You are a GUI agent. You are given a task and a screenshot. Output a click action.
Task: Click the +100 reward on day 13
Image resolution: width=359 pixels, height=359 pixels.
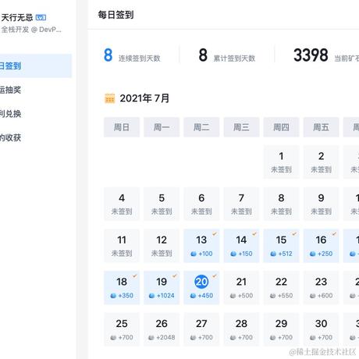tap(205, 254)
